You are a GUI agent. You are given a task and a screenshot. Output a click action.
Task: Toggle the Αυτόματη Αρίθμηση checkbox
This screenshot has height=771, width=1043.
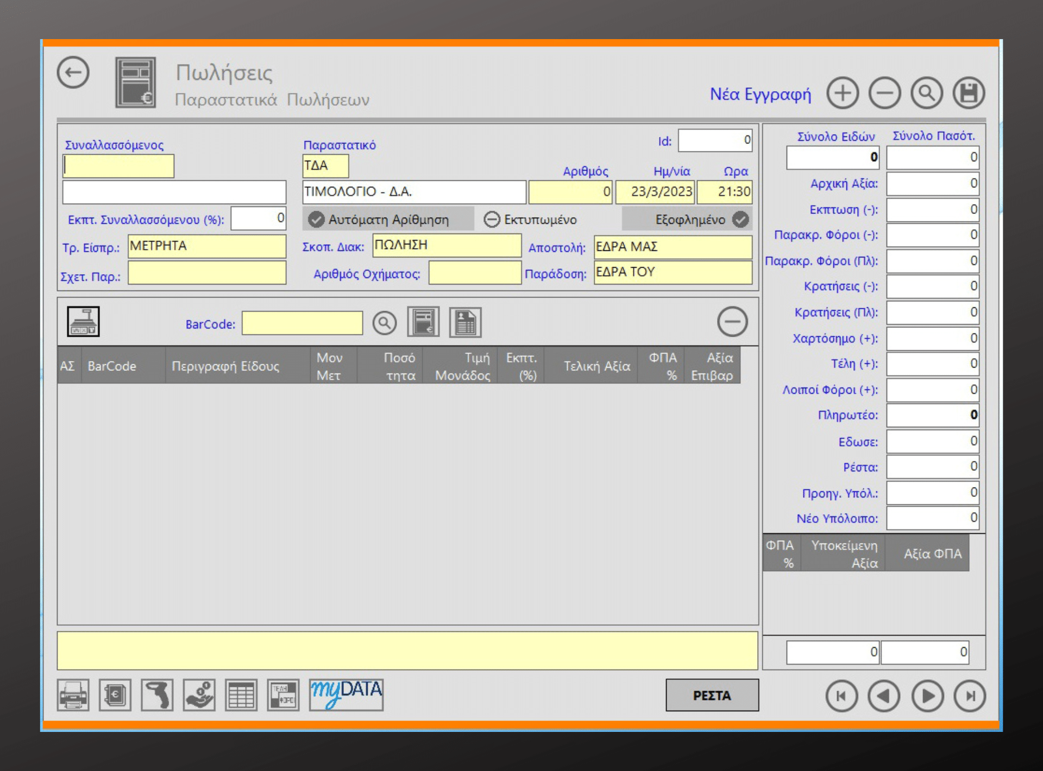tap(316, 219)
